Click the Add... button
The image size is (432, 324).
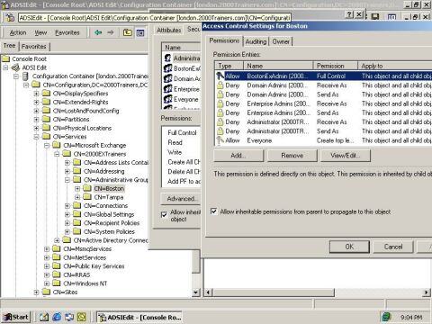(x=238, y=156)
